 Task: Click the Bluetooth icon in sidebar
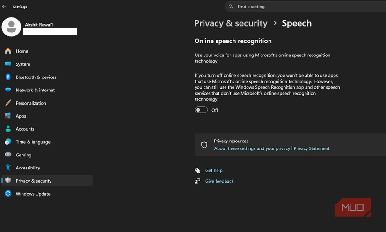pos(8,77)
